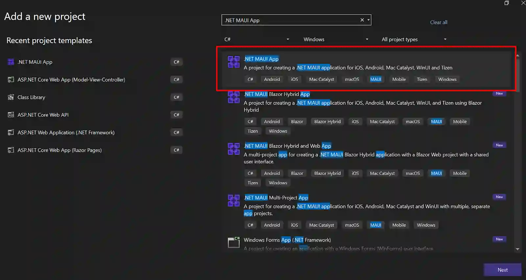
Task: Click the Blazor Hybrid and Web App icon
Action: [x=234, y=149]
